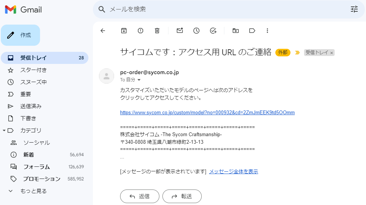Click the clock icon beside スヌーズ中

[x=11, y=82]
